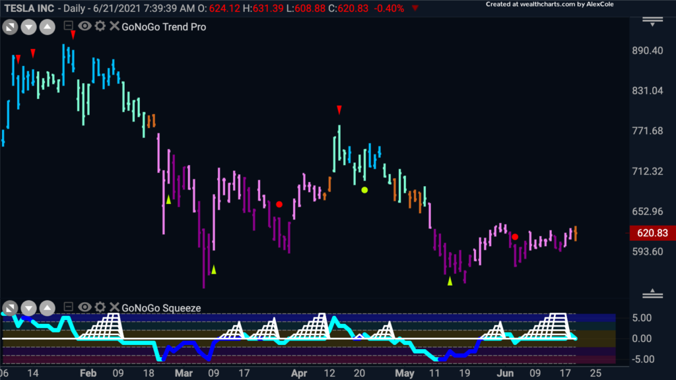The image size is (676, 380).
Task: Click the TESLA INC symbol title
Action: pyautogui.click(x=29, y=8)
